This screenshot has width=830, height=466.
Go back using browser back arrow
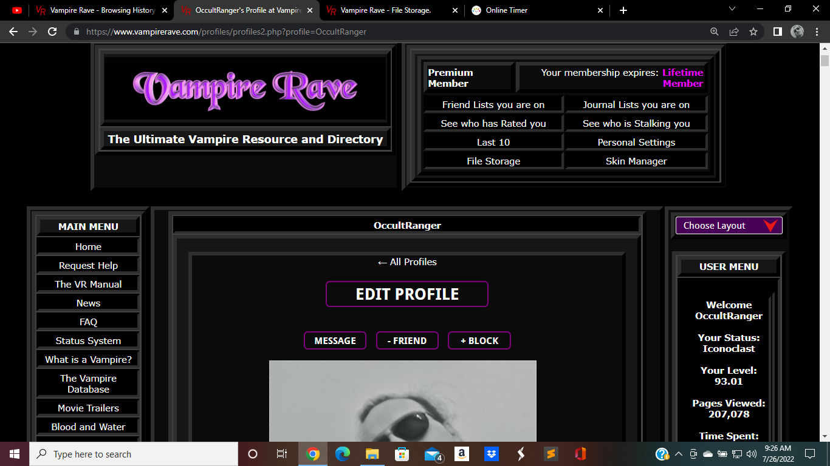[x=13, y=32]
